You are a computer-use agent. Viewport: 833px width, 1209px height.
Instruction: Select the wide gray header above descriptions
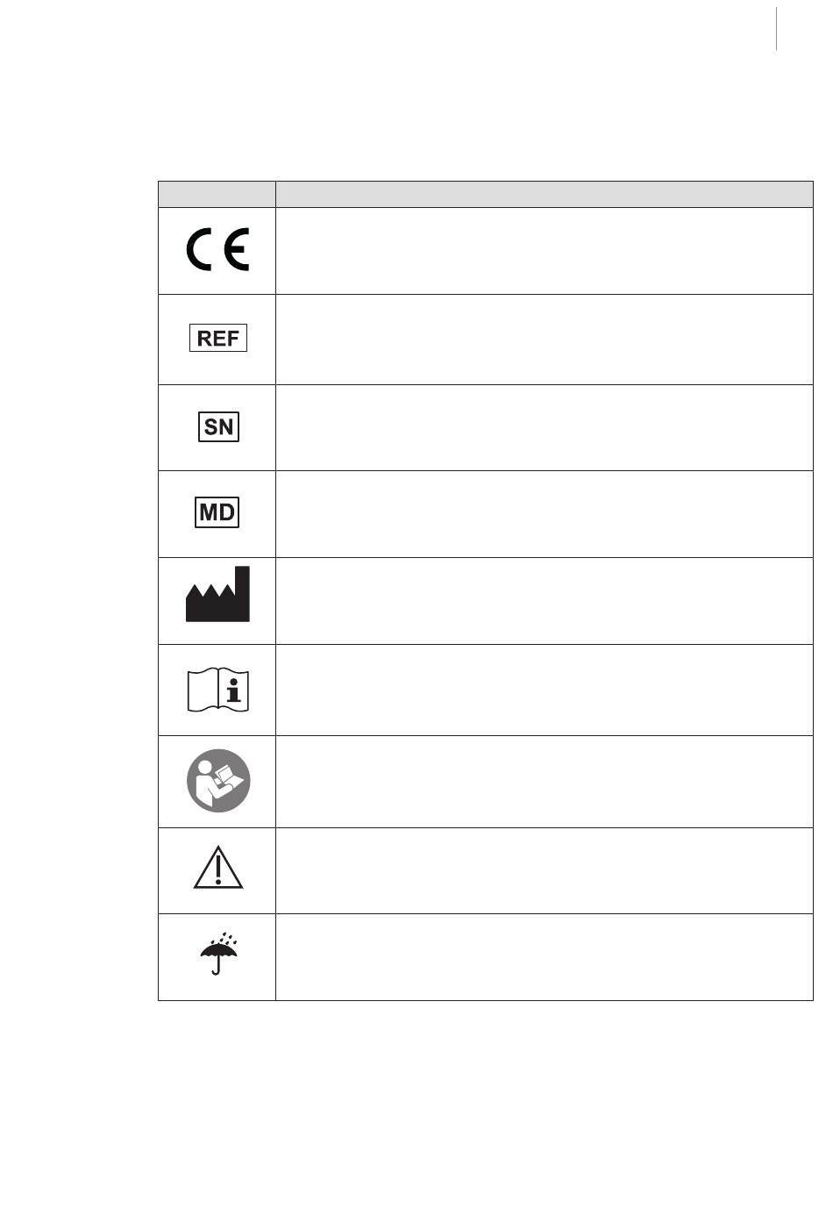click(545, 194)
